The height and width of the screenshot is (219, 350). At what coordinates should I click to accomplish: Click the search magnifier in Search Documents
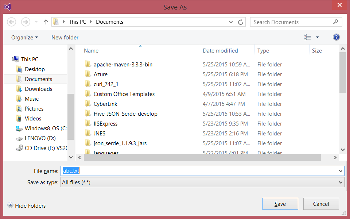335,22
